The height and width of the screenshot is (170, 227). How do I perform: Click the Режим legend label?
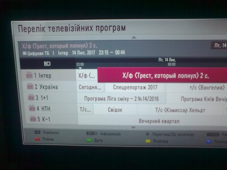(48, 139)
